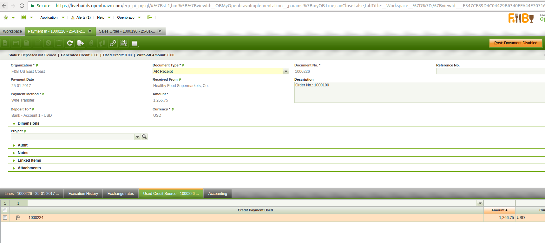The image size is (545, 243).
Task: Open the Document Type dropdown arrow
Action: [286, 72]
